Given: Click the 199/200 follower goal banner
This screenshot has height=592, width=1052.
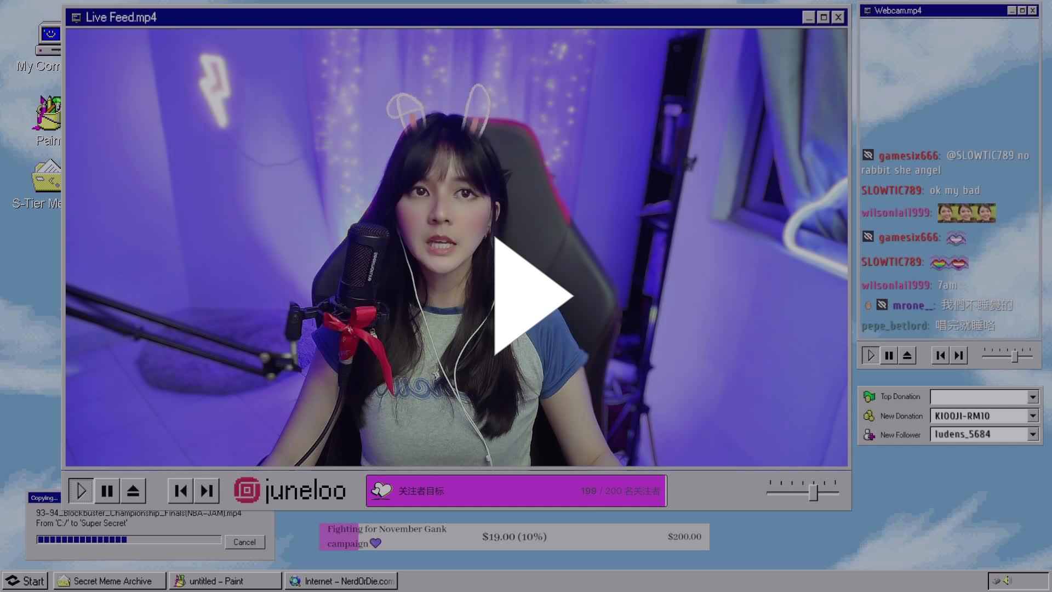Looking at the screenshot, I should [x=516, y=491].
